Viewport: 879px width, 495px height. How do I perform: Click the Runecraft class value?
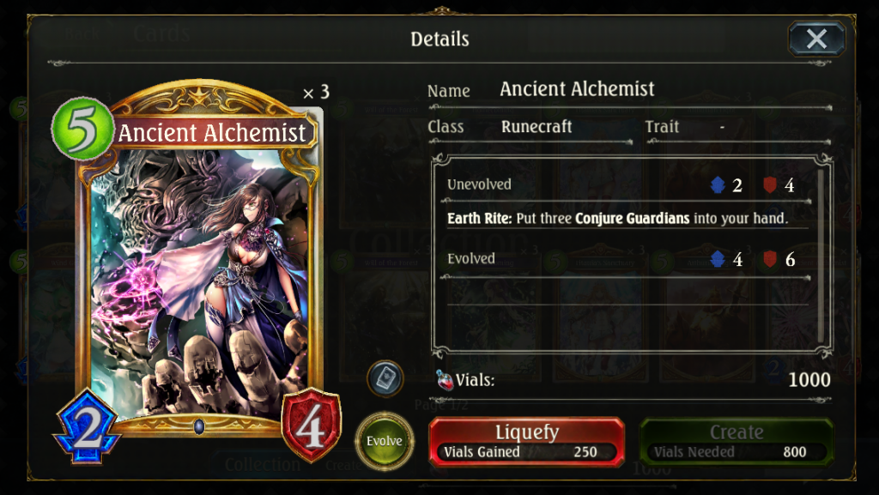click(x=536, y=127)
